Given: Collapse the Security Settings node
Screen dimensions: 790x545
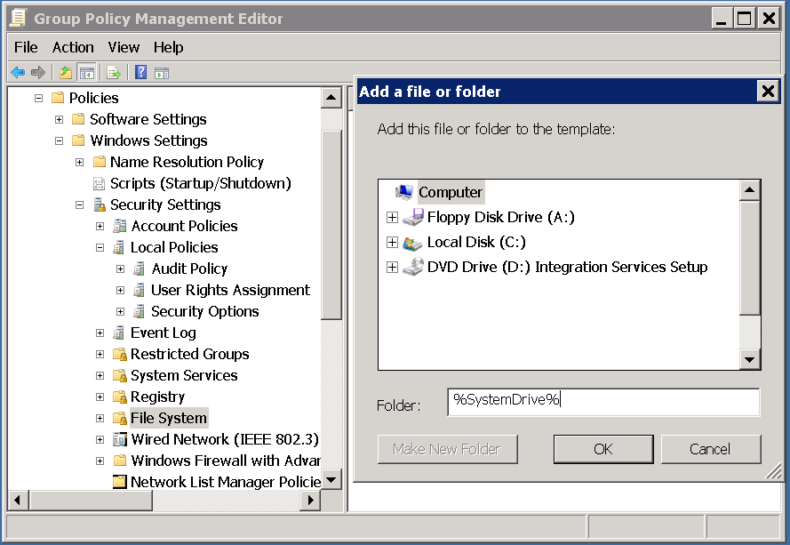Looking at the screenshot, I should coord(80,204).
